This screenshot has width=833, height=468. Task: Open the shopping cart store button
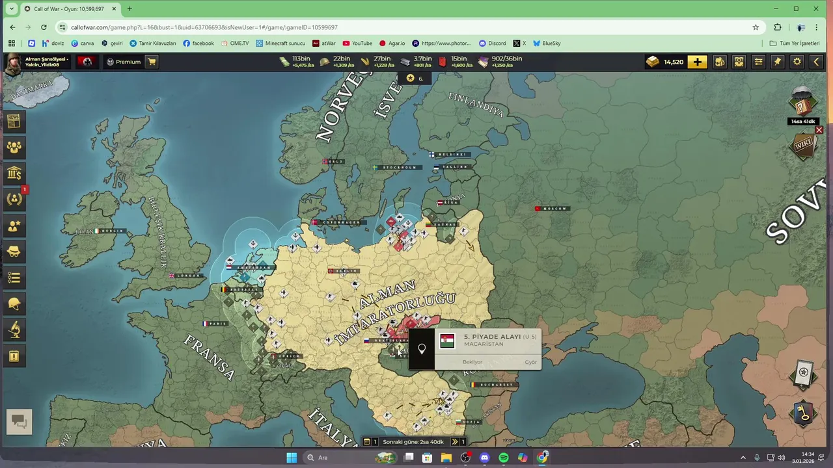click(x=152, y=62)
